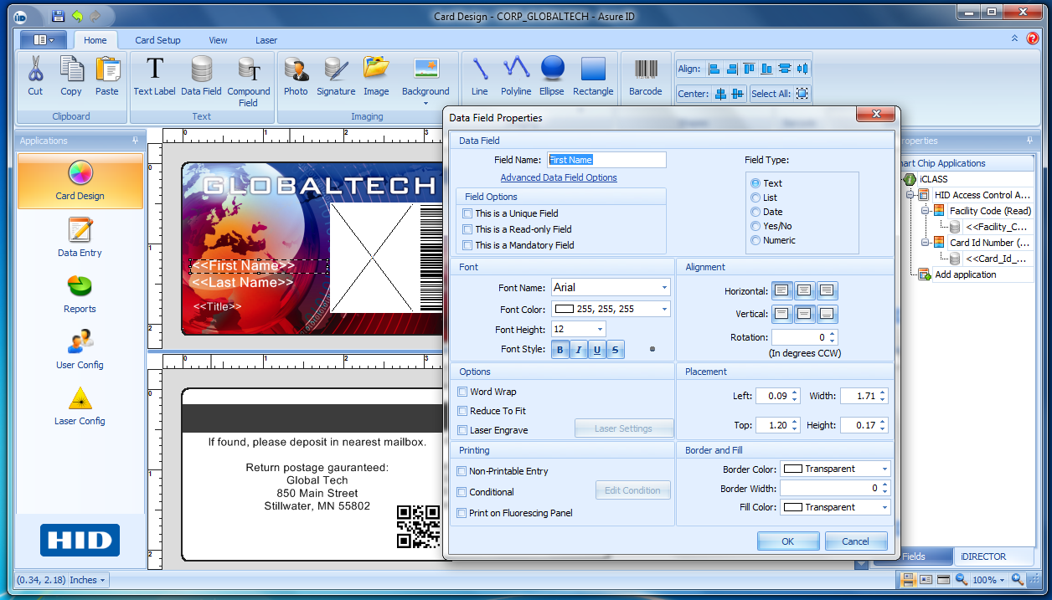
Task: Click the Field Name input box
Action: point(607,160)
